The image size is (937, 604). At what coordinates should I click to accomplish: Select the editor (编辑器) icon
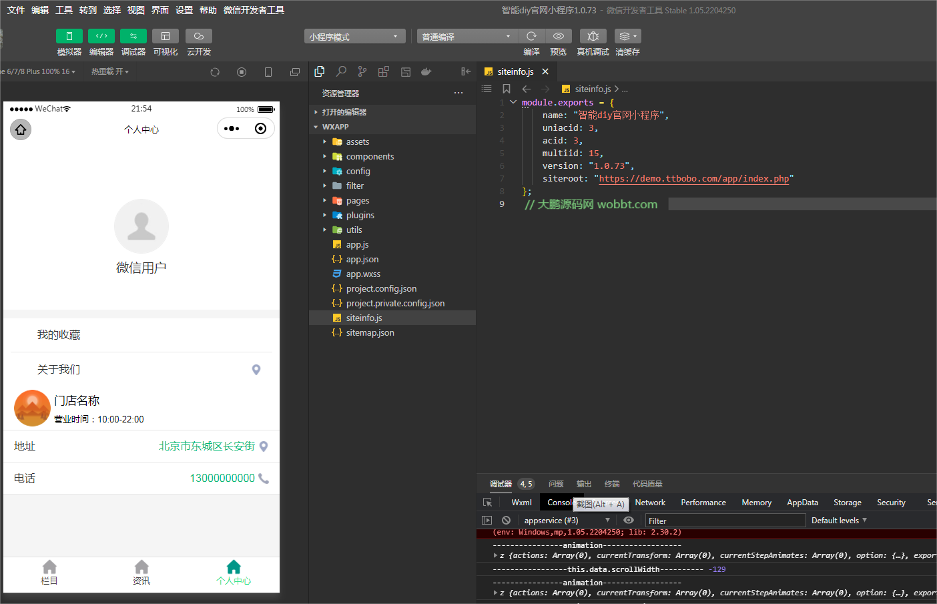(101, 36)
